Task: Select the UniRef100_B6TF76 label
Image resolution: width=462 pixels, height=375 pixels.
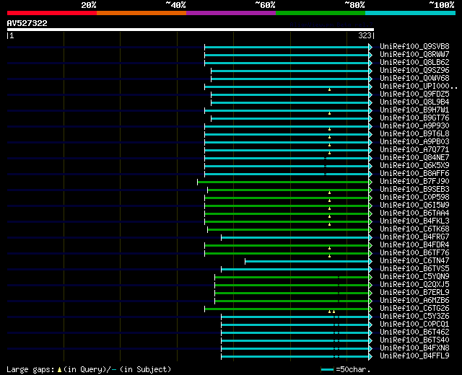Action: tap(414, 253)
